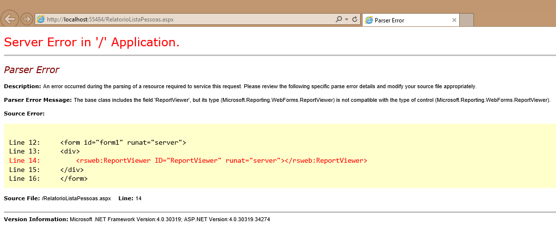The height and width of the screenshot is (228, 556).
Task: Click the 'Server Error in '/' Application.' heading
Action: click(x=92, y=42)
